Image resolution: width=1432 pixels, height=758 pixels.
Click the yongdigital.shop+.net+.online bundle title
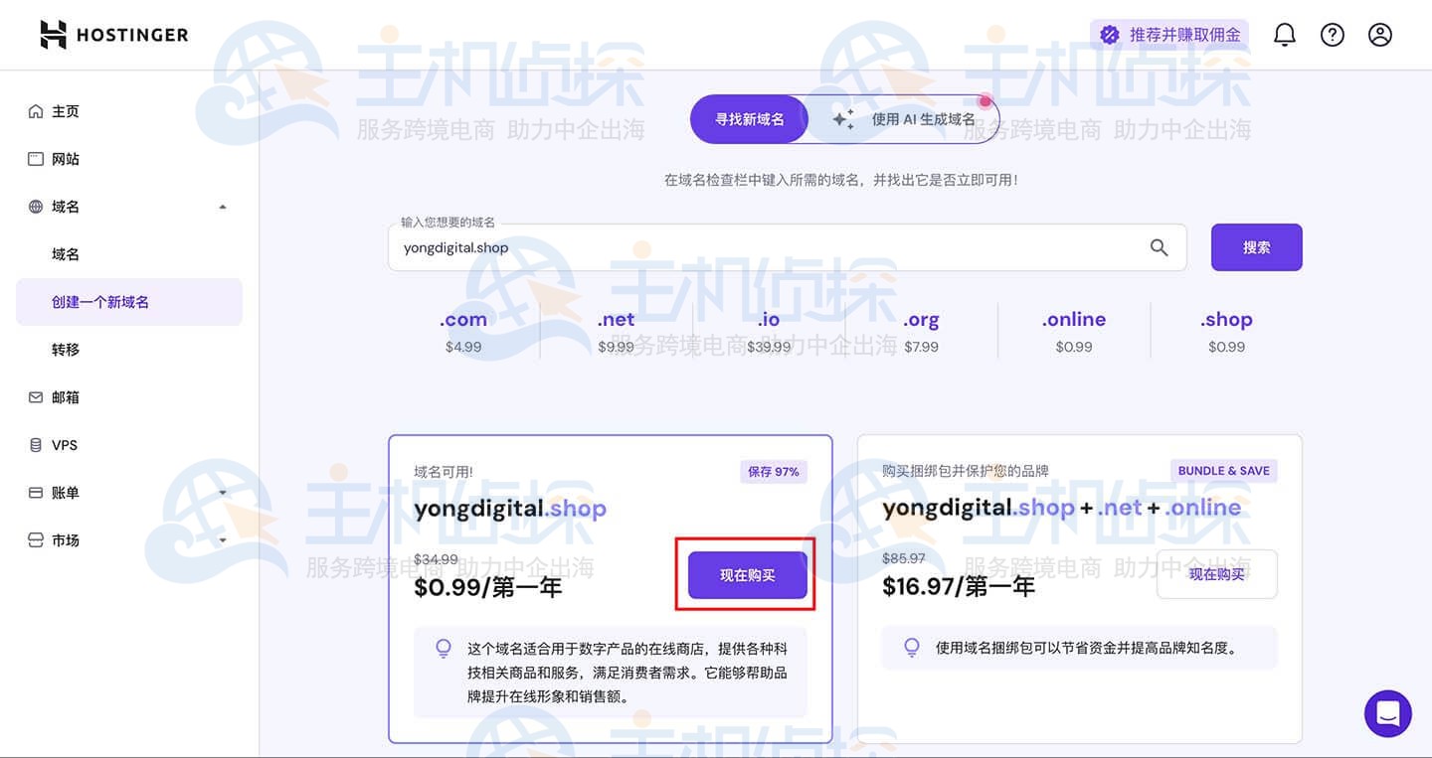click(1062, 508)
